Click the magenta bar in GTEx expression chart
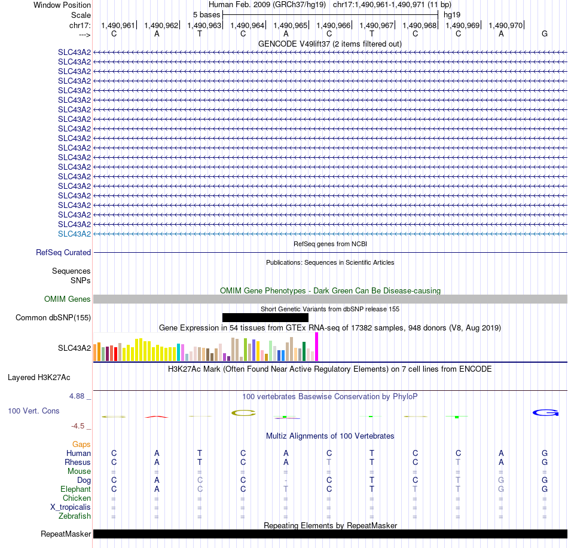The width and height of the screenshot is (568, 548). tap(317, 347)
